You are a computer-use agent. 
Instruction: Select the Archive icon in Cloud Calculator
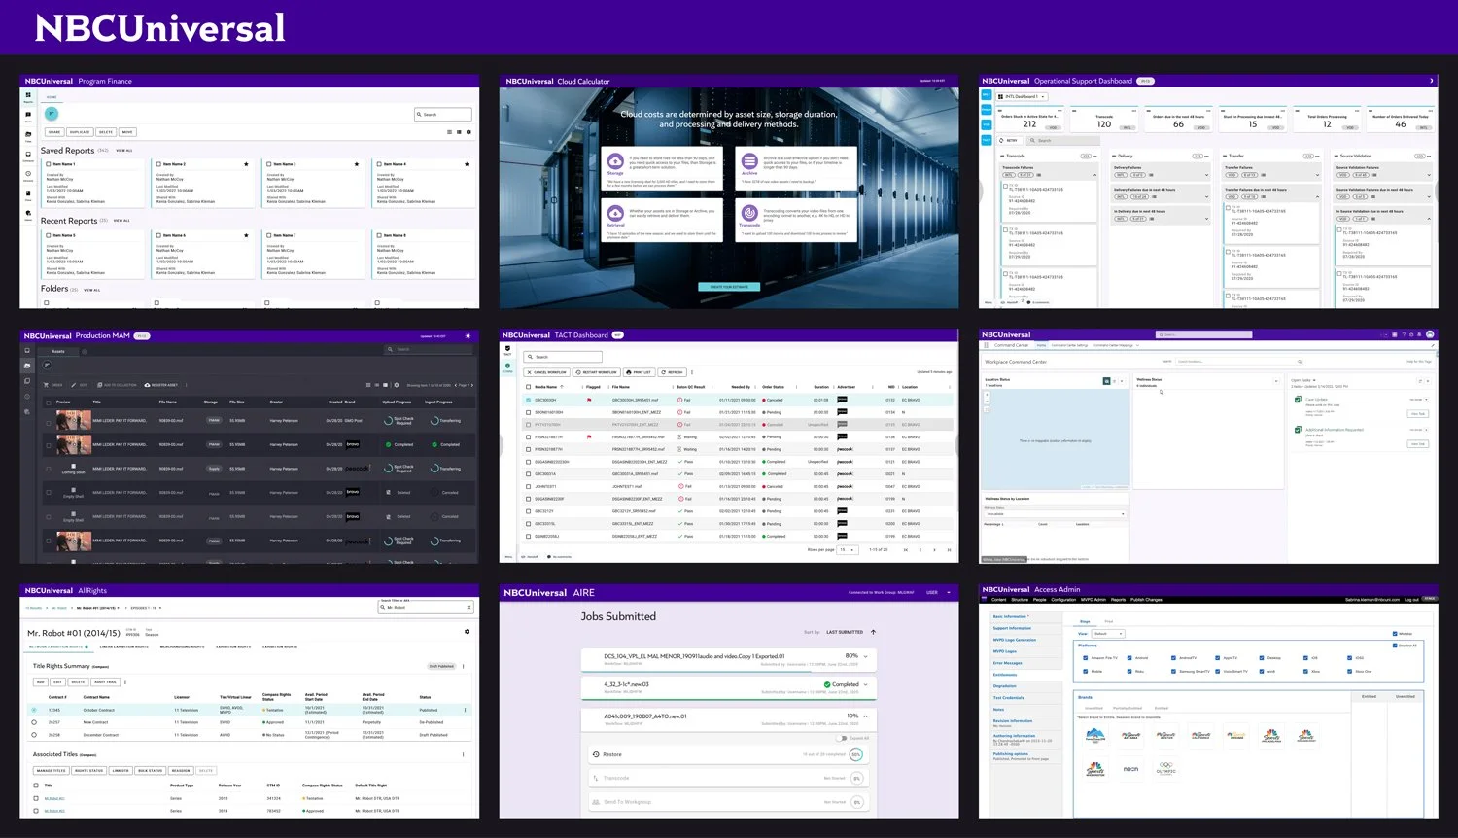pos(749,163)
